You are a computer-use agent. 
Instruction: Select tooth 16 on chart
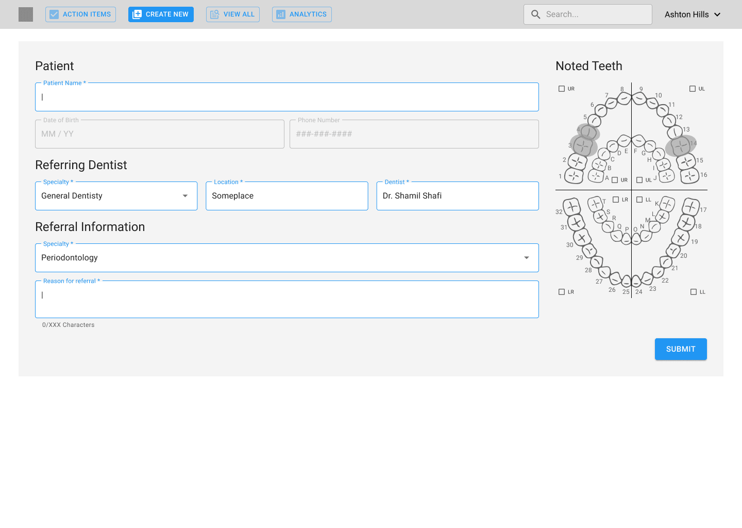coord(690,176)
